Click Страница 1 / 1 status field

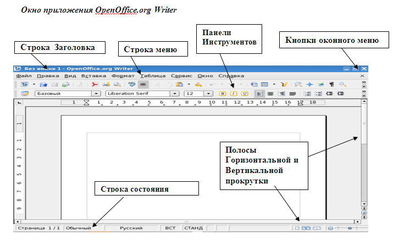pyautogui.click(x=39, y=228)
